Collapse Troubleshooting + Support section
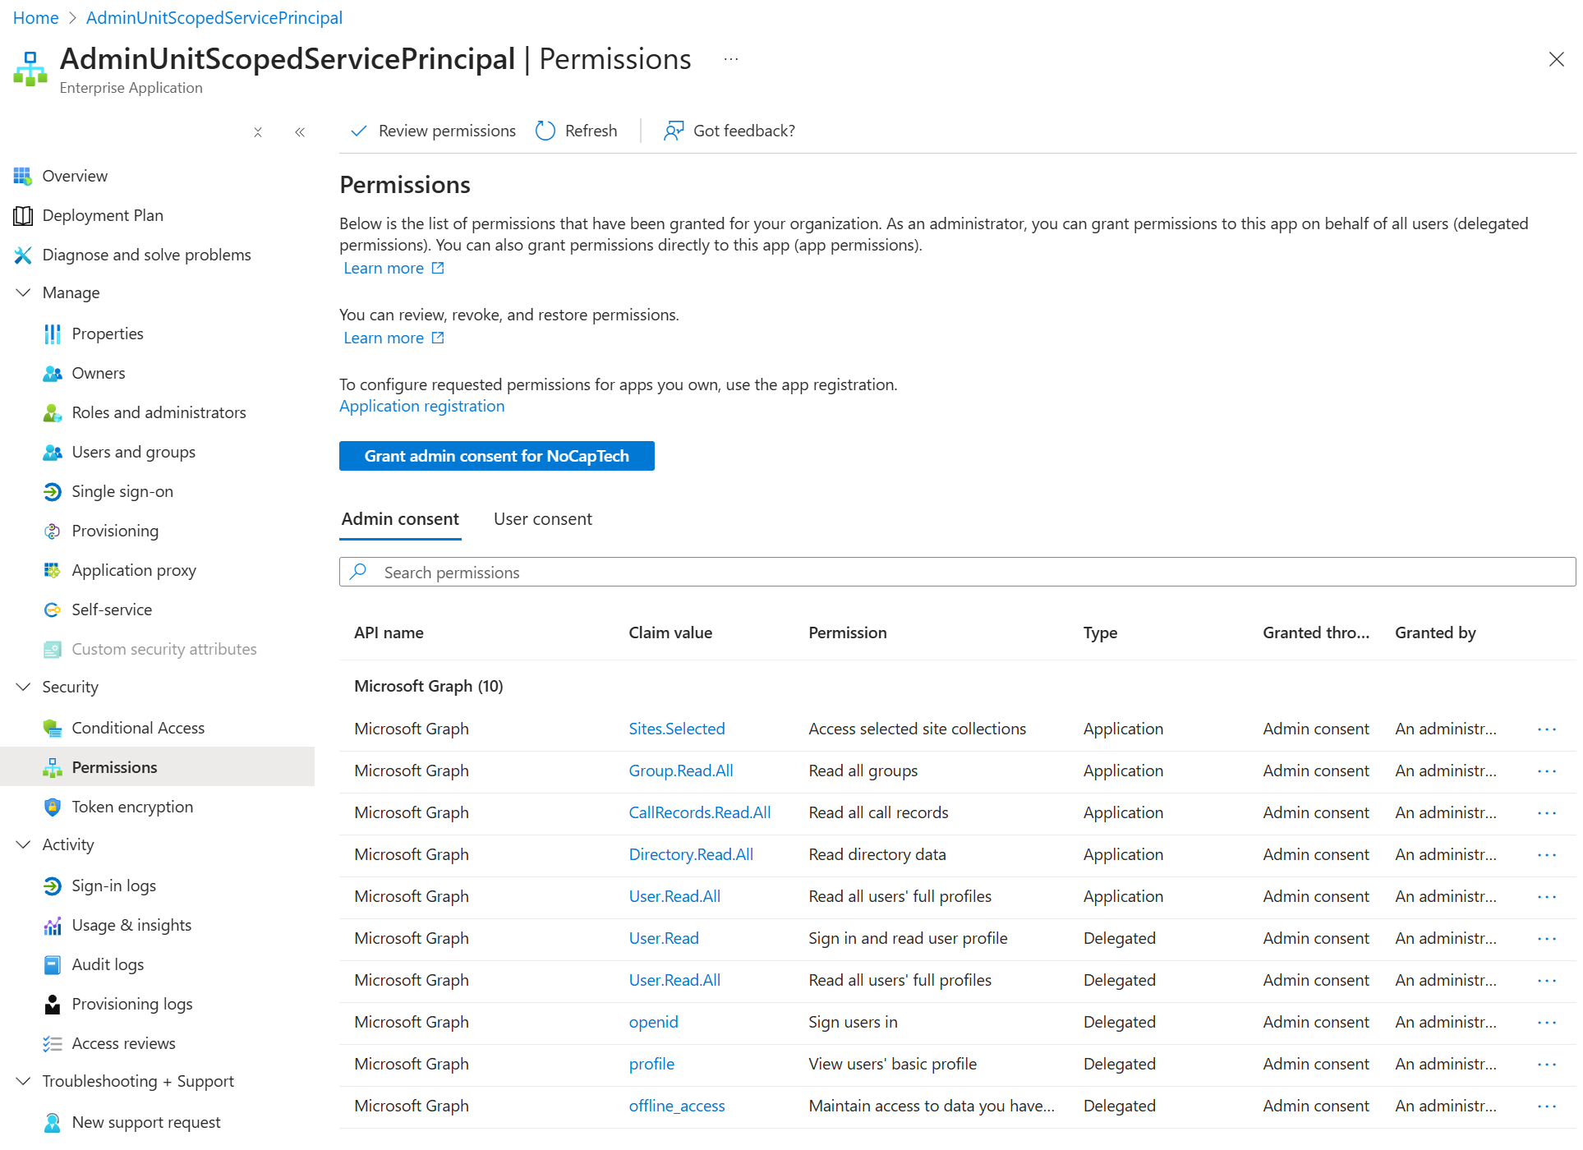The height and width of the screenshot is (1150, 1583). coord(23,1081)
